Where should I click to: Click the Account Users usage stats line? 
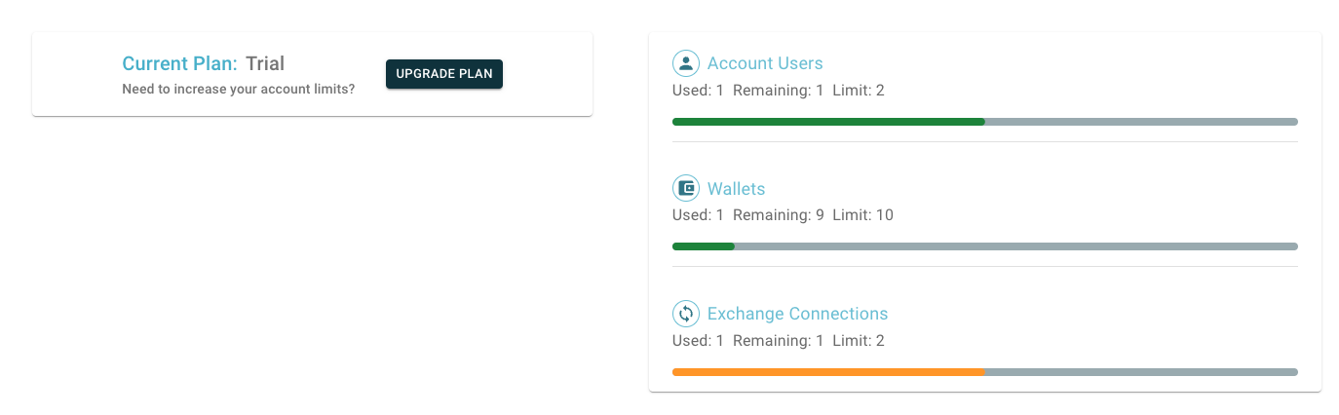(x=779, y=91)
